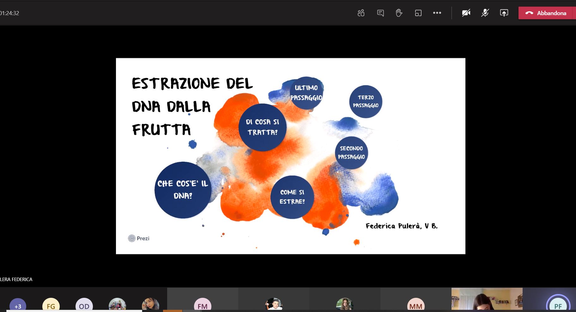Toggle the camera on

coord(466,13)
